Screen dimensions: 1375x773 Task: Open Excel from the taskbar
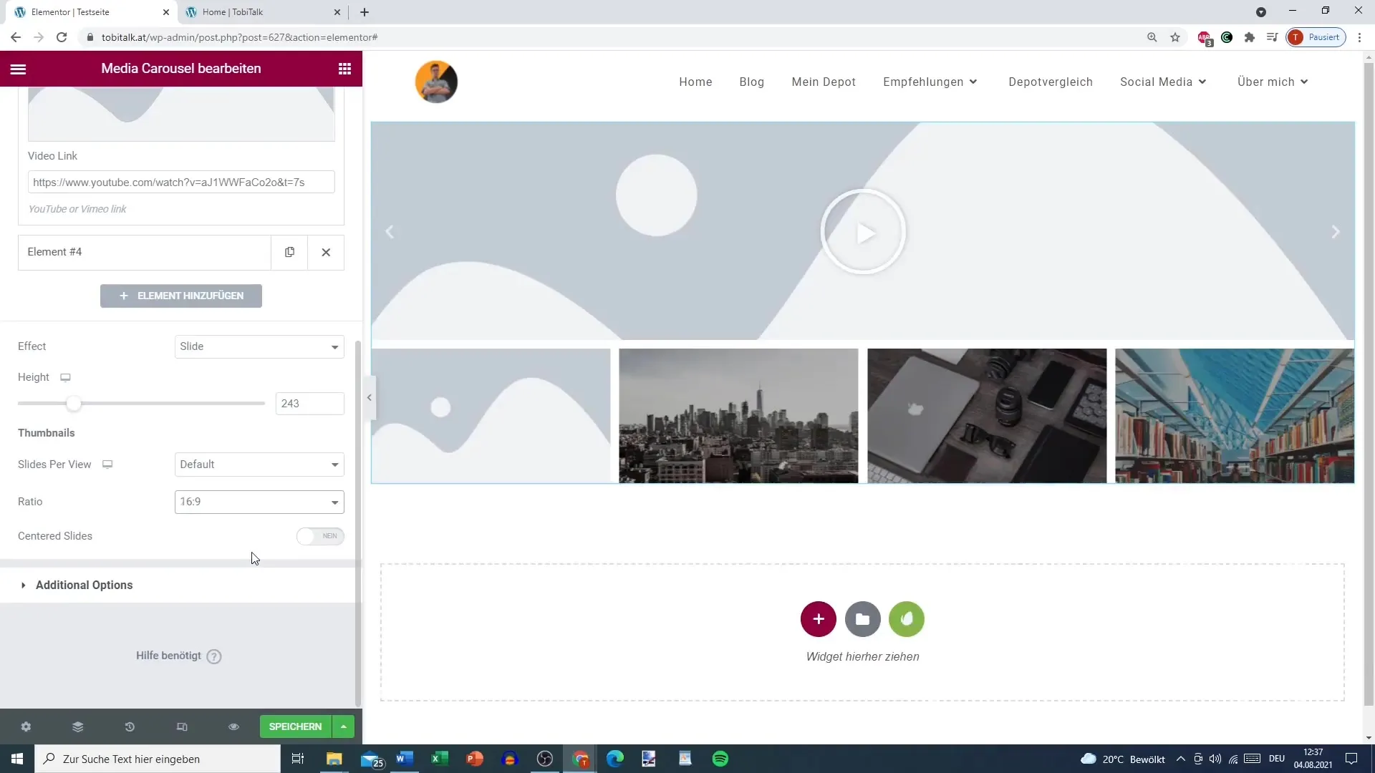[440, 759]
